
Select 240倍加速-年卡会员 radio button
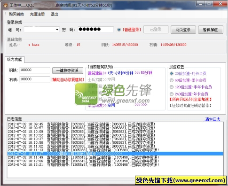(172, 94)
